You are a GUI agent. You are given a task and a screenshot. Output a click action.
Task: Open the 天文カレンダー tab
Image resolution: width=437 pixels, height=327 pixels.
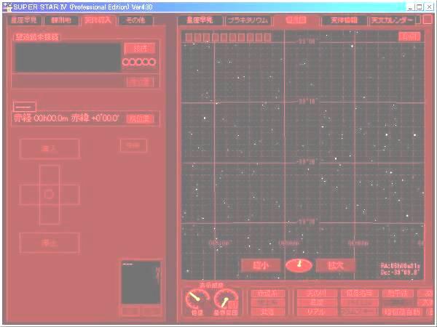coord(393,20)
